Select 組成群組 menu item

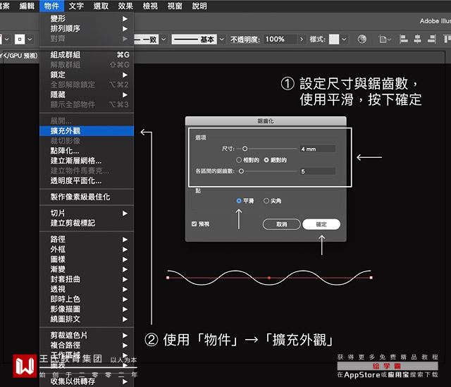pos(87,55)
